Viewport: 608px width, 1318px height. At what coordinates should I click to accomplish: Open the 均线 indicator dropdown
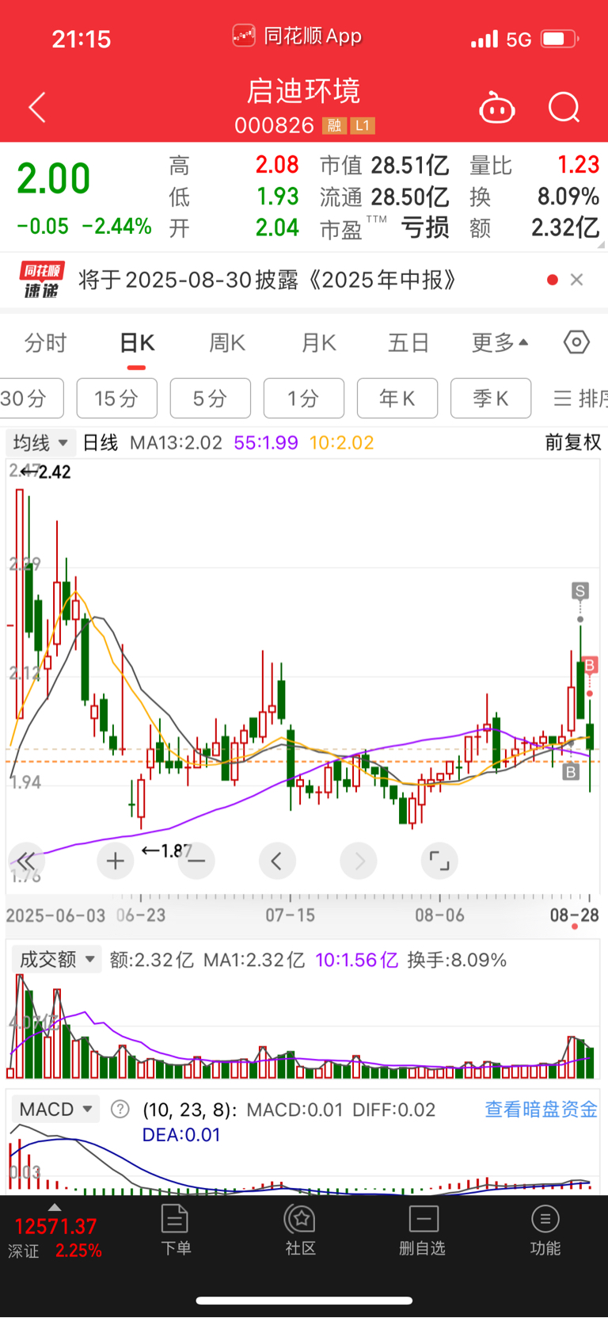40,442
